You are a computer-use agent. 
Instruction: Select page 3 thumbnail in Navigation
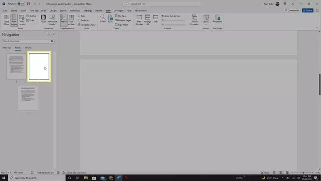tap(28, 98)
